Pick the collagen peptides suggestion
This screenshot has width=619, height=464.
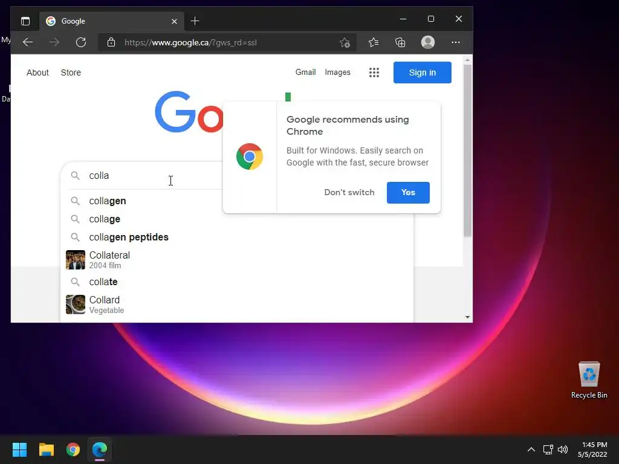237,237
